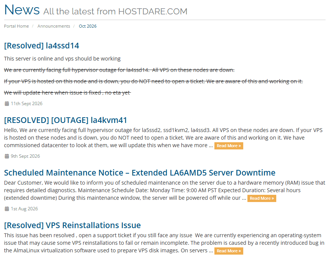The height and width of the screenshot is (258, 329).
Task: Open the Portal Home breadcrumb link
Action: click(16, 26)
